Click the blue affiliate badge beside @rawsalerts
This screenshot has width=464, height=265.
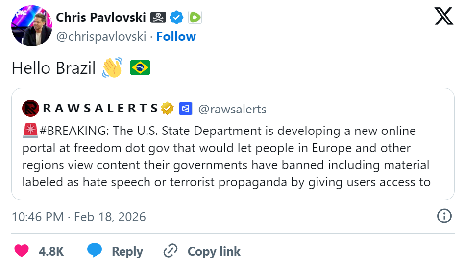click(x=185, y=108)
